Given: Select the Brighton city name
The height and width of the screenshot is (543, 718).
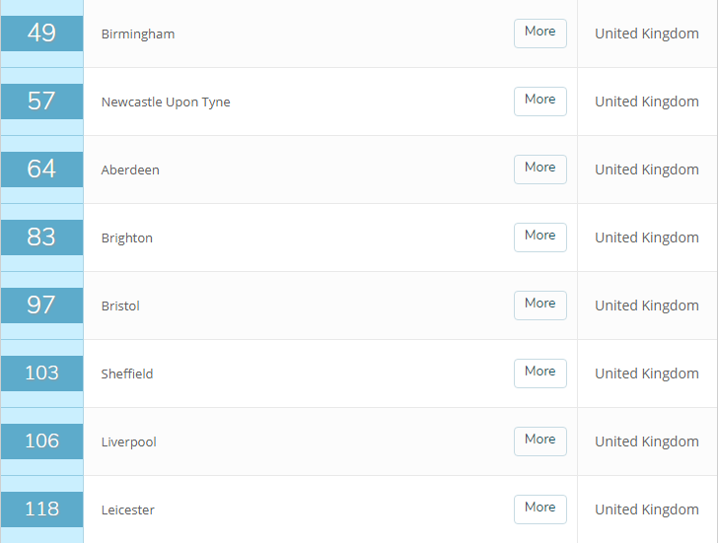Looking at the screenshot, I should click(x=127, y=238).
